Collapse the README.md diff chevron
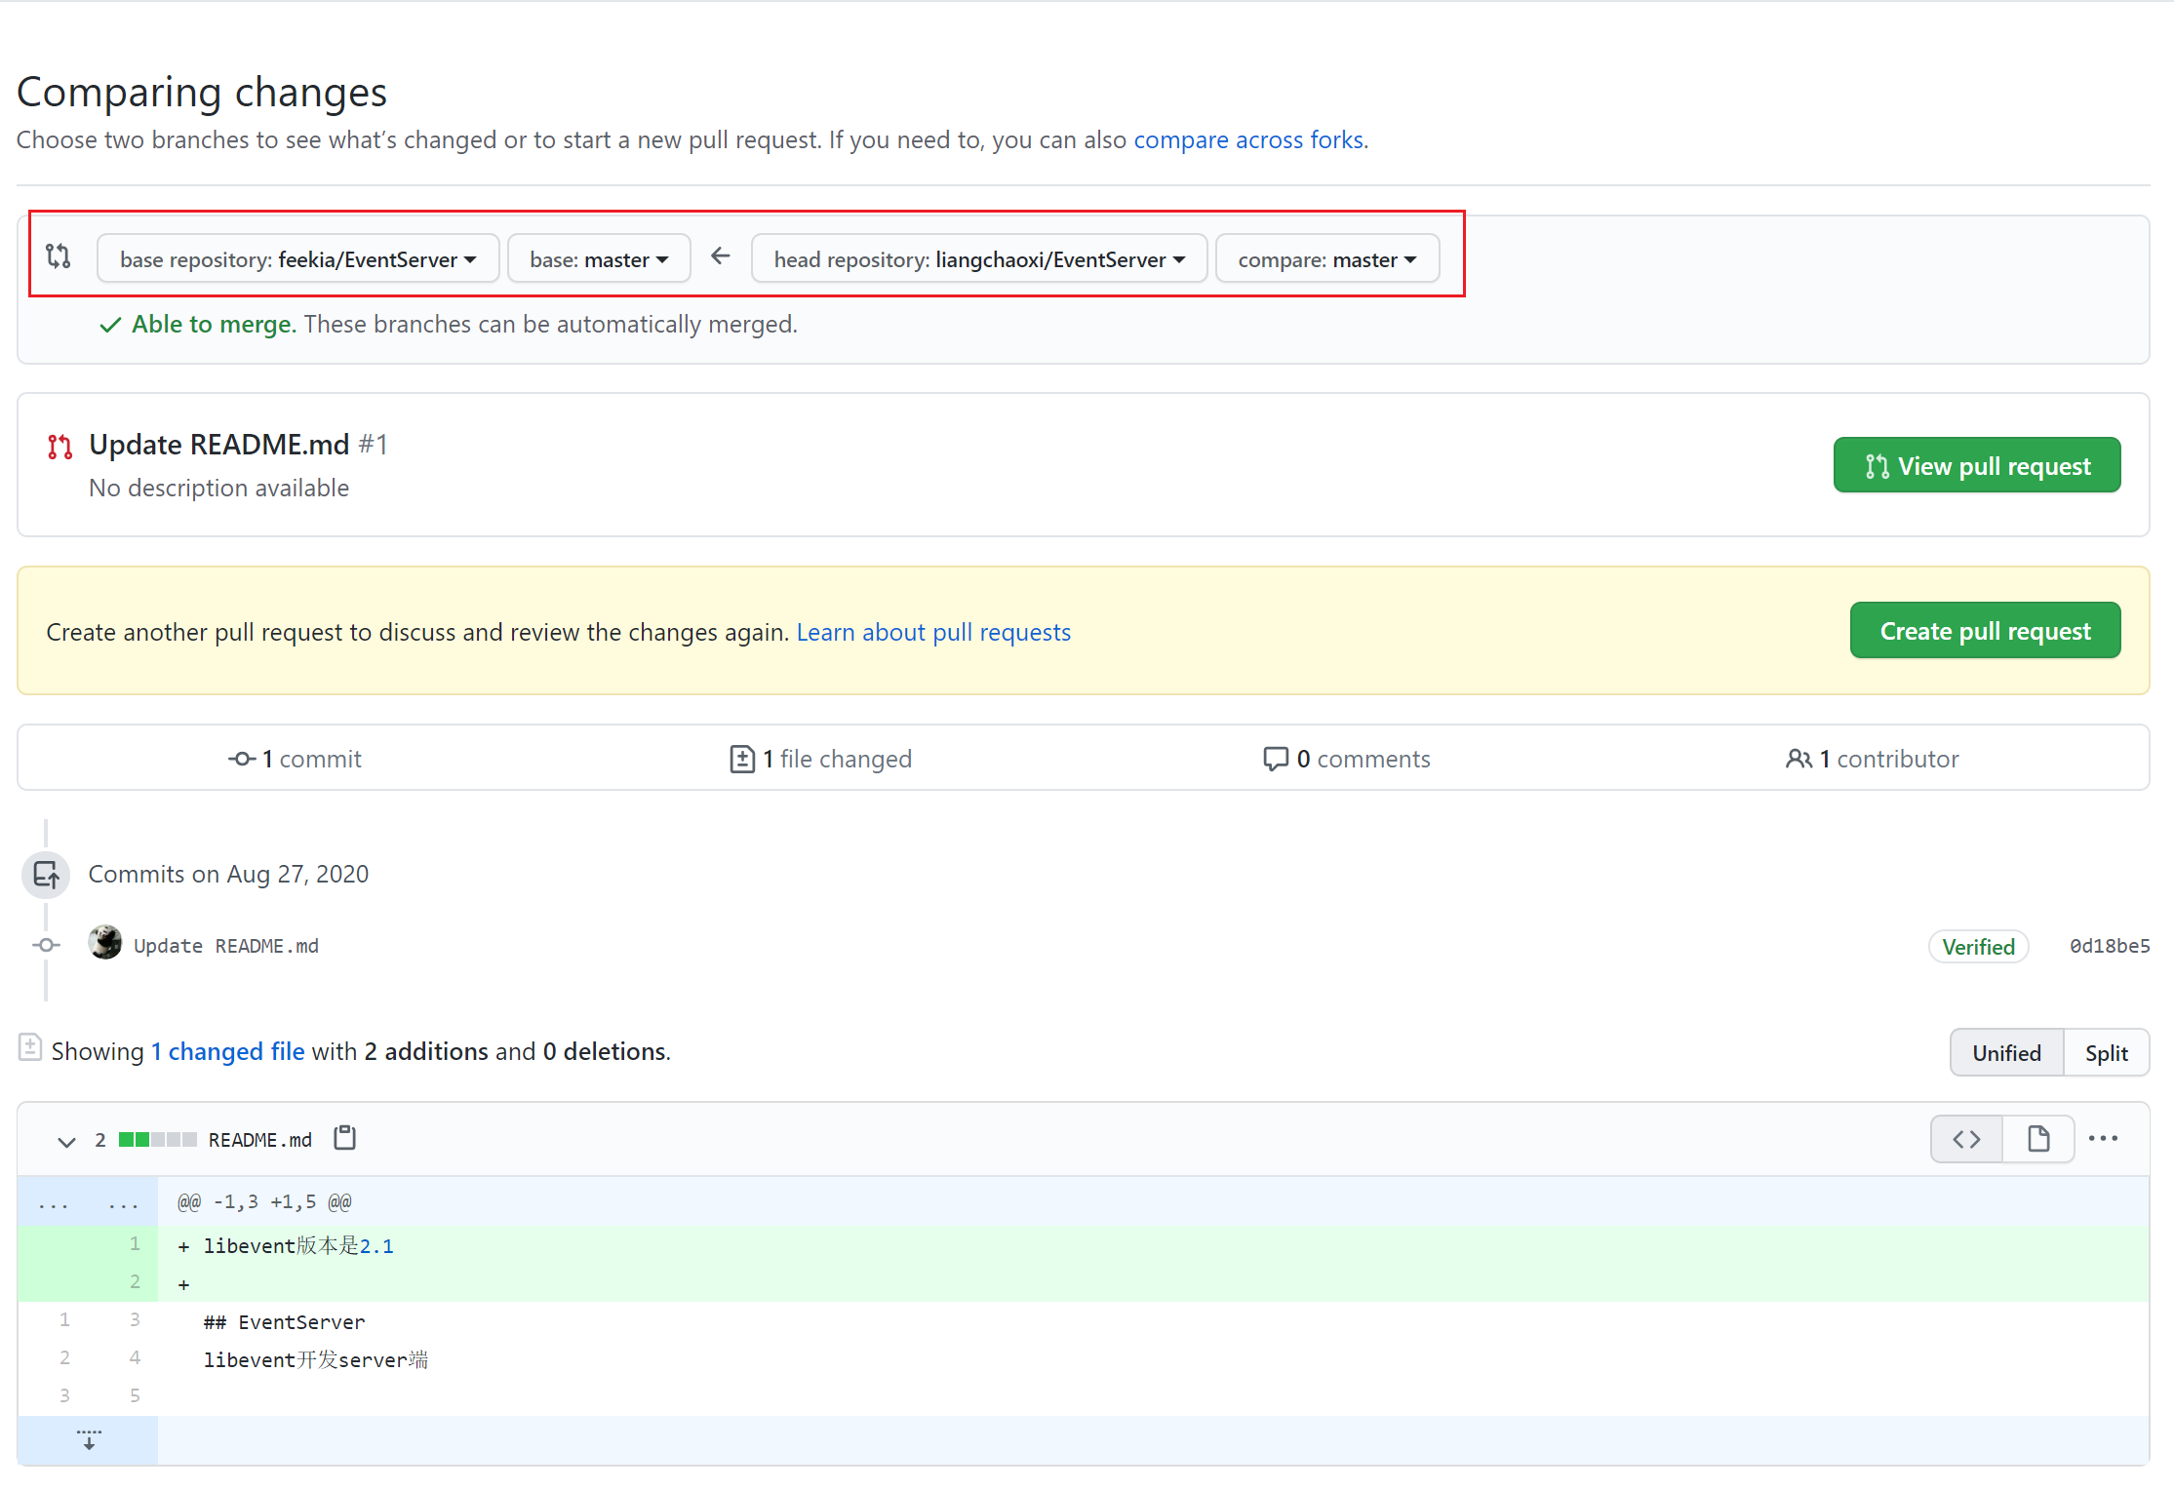The height and width of the screenshot is (1490, 2174). [x=66, y=1141]
